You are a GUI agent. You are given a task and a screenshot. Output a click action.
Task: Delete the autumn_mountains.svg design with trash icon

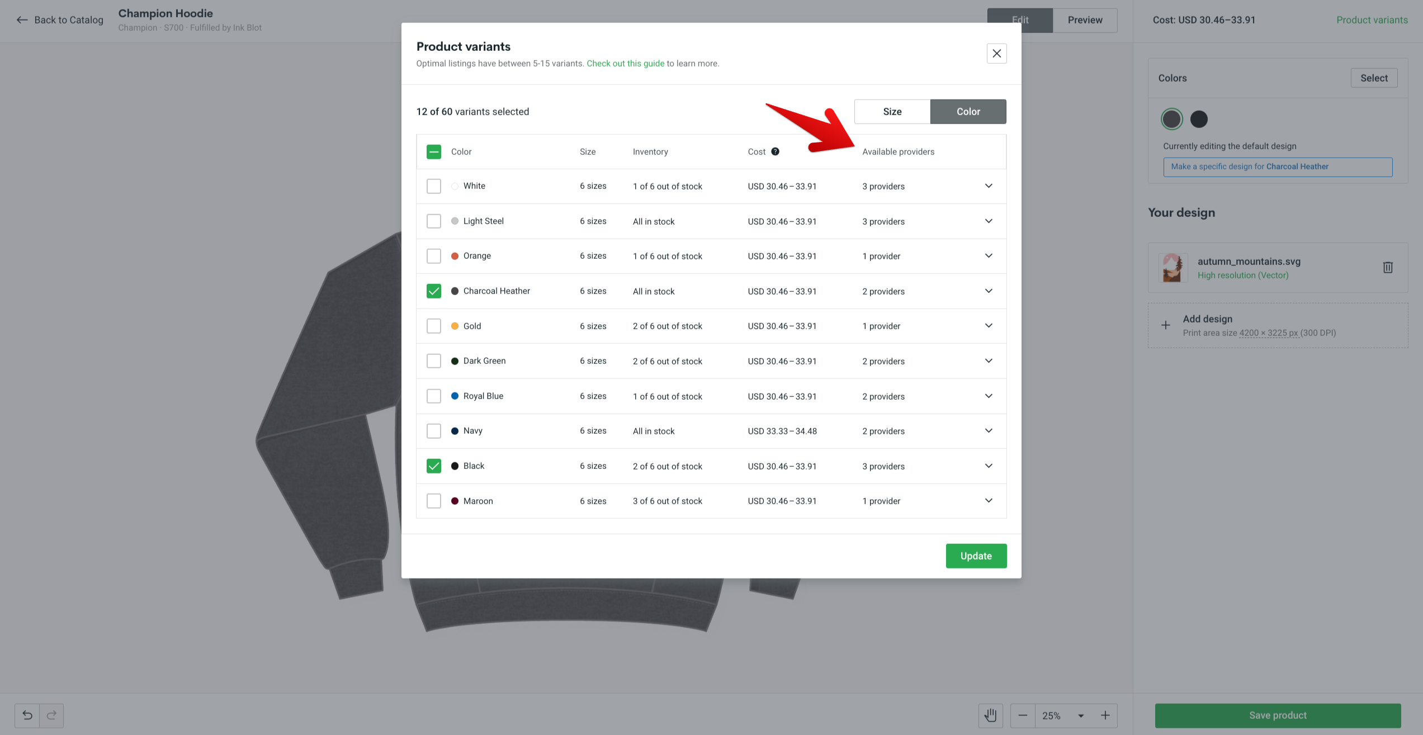point(1388,267)
